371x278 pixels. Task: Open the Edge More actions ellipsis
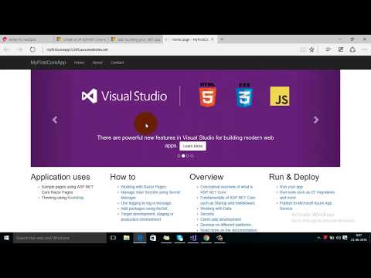pos(365,49)
